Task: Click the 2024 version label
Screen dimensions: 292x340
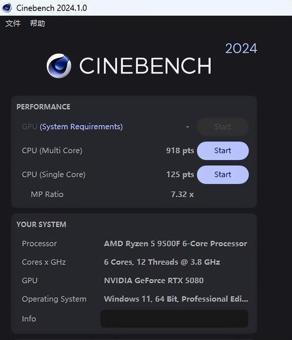Action: [x=241, y=48]
